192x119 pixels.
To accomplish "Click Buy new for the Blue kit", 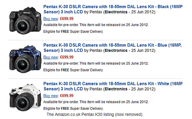I will tap(51, 57).
